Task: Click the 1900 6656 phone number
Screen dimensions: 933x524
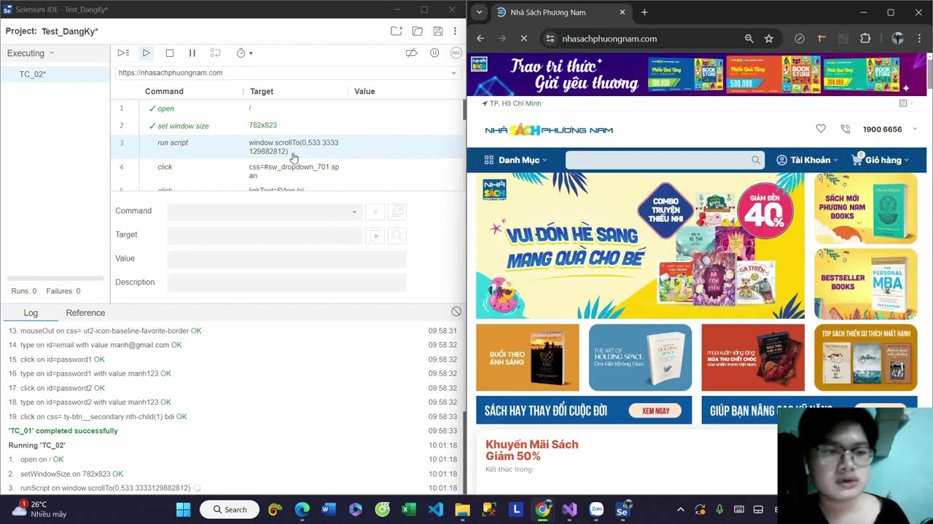Action: 882,130
